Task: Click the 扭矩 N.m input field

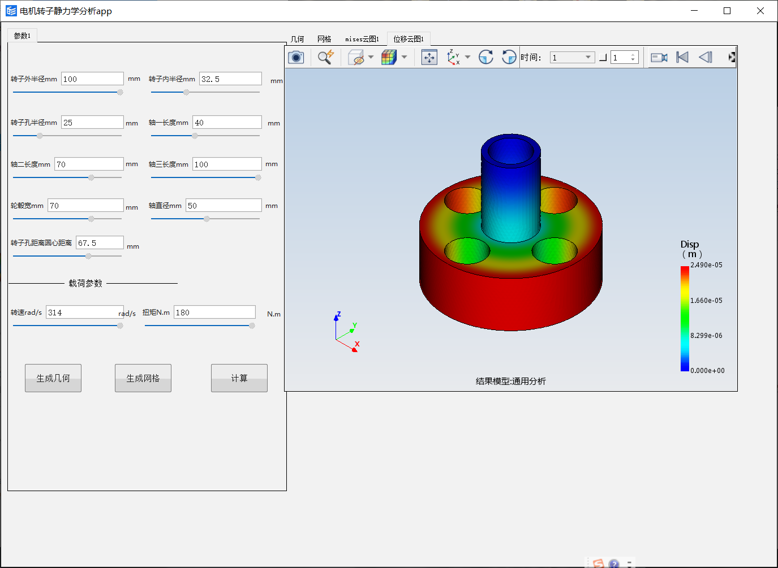Action: [214, 313]
